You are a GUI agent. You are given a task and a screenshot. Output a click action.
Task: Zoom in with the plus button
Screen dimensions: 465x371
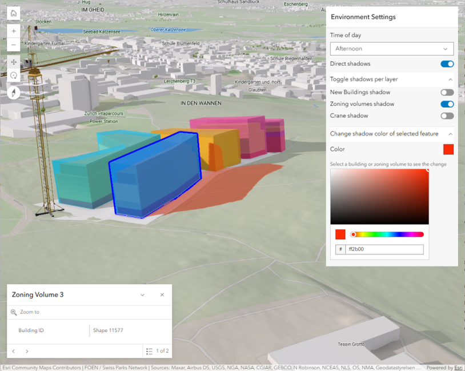pyautogui.click(x=14, y=31)
